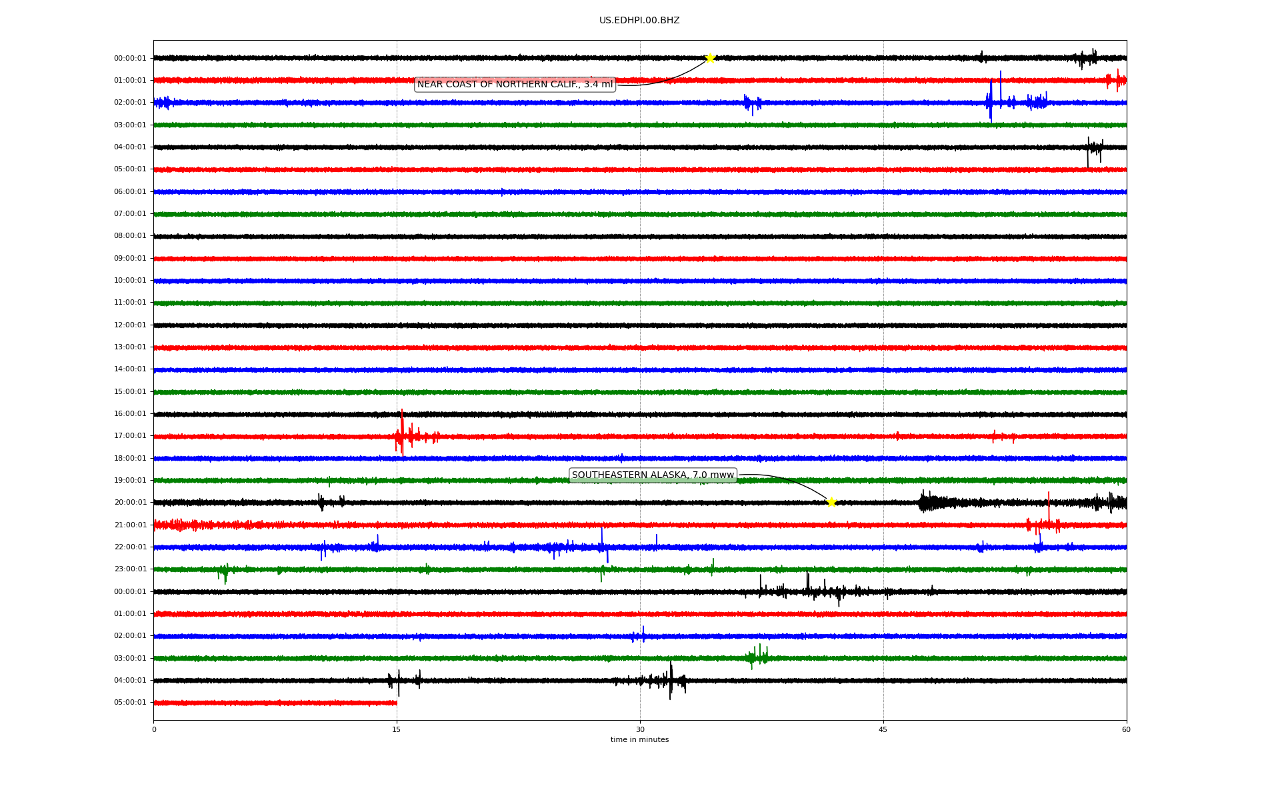Click the 15 minute x-axis tick label
The height and width of the screenshot is (800, 1280).
[x=397, y=729]
